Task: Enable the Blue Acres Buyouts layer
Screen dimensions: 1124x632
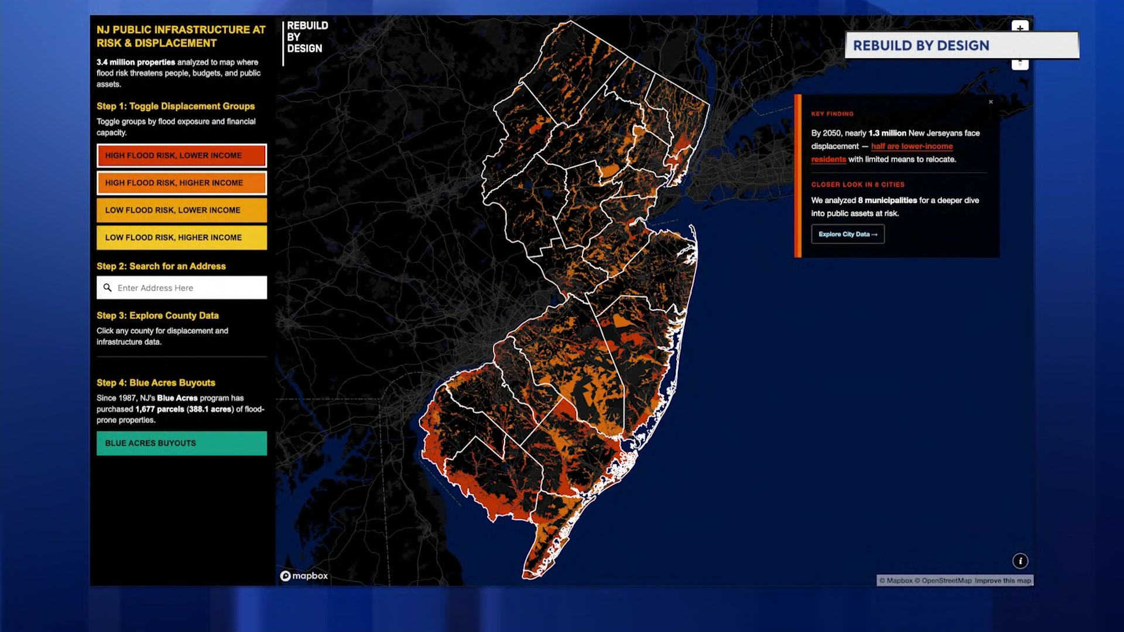Action: point(181,443)
